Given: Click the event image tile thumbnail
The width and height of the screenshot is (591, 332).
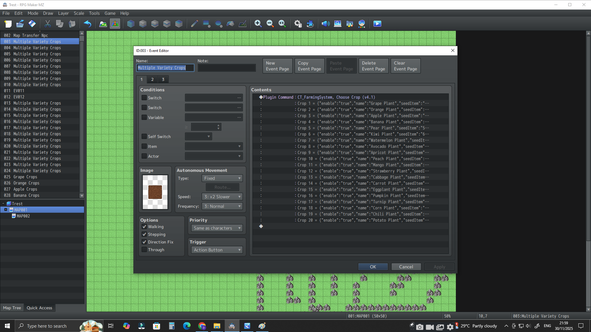Looking at the screenshot, I should [155, 192].
